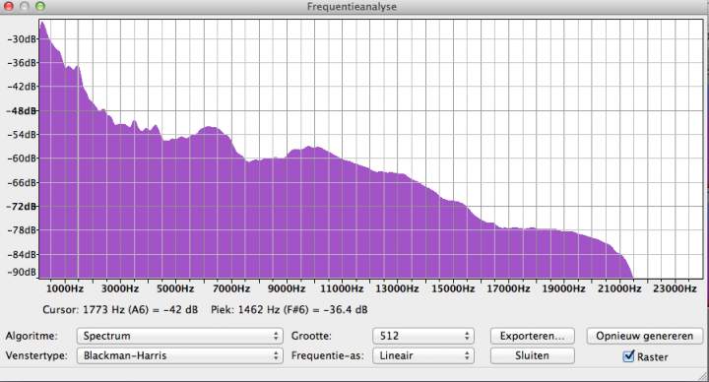Click the Frequentieanalyse window title
This screenshot has height=382, width=709.
pyautogui.click(x=352, y=6)
